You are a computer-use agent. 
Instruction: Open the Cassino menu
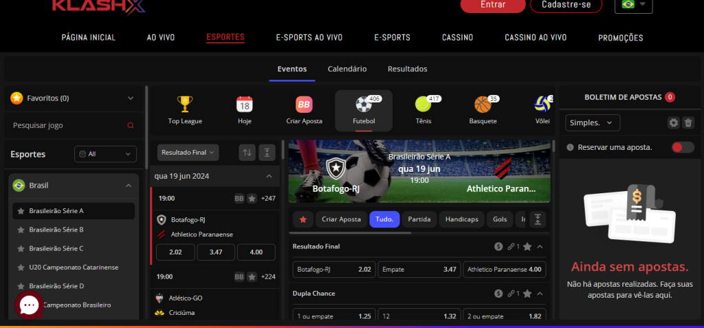(x=457, y=38)
